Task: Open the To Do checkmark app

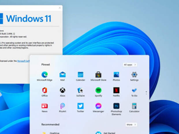Action: point(134,90)
